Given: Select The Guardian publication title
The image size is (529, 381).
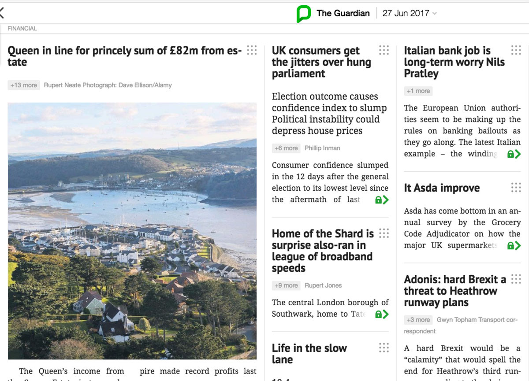Looking at the screenshot, I should [x=343, y=13].
